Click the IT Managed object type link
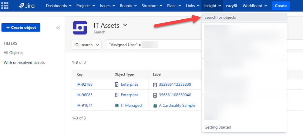This screenshot has height=135, width=303. click(x=131, y=105)
